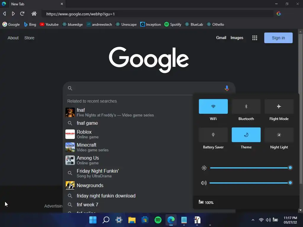
Task: Select the Roblox suggestion
Action: pyautogui.click(x=128, y=134)
